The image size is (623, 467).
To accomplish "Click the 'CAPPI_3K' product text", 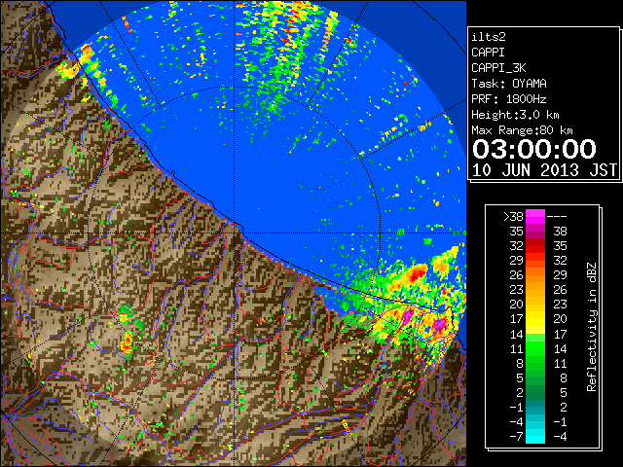I will pos(498,68).
